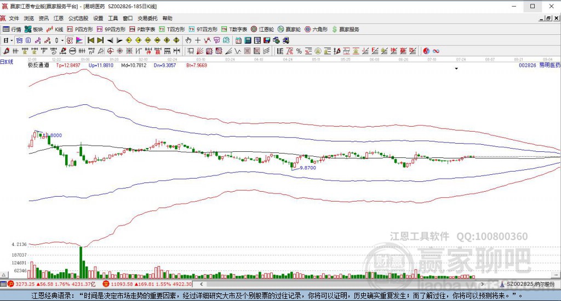Screen dimensions: 561x301
Task: Launch the 赢家轮 wheel tool
Action: pyautogui.click(x=289, y=29)
